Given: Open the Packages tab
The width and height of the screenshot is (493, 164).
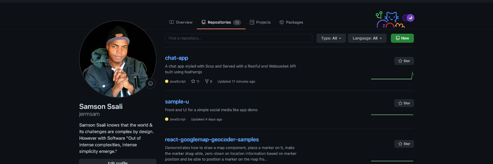Looking at the screenshot, I should point(291,22).
